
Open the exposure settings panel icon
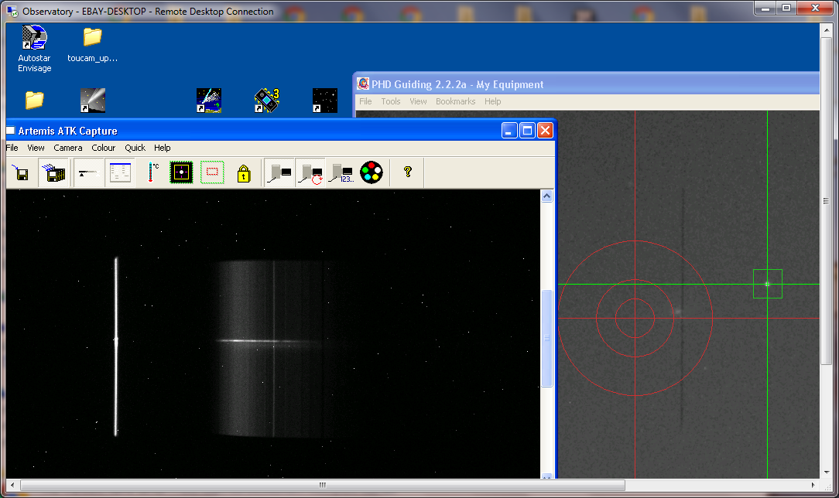click(x=119, y=173)
